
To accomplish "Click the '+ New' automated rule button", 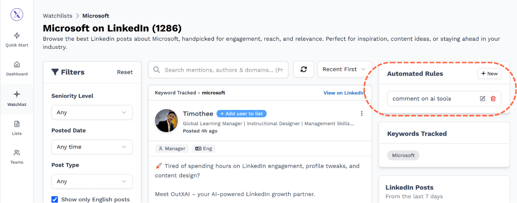I will click(489, 74).
